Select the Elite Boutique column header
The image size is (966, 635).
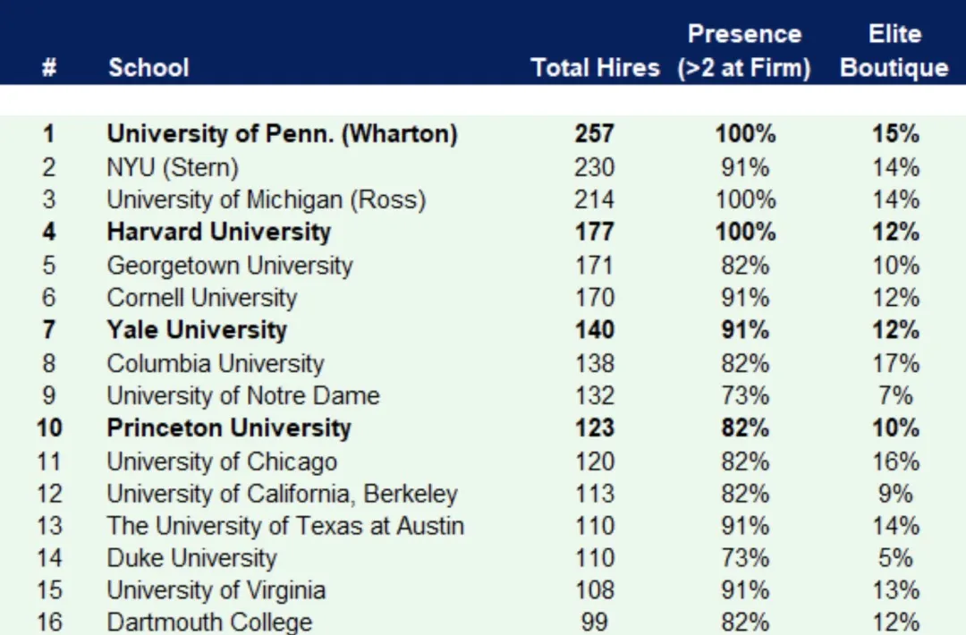(894, 51)
